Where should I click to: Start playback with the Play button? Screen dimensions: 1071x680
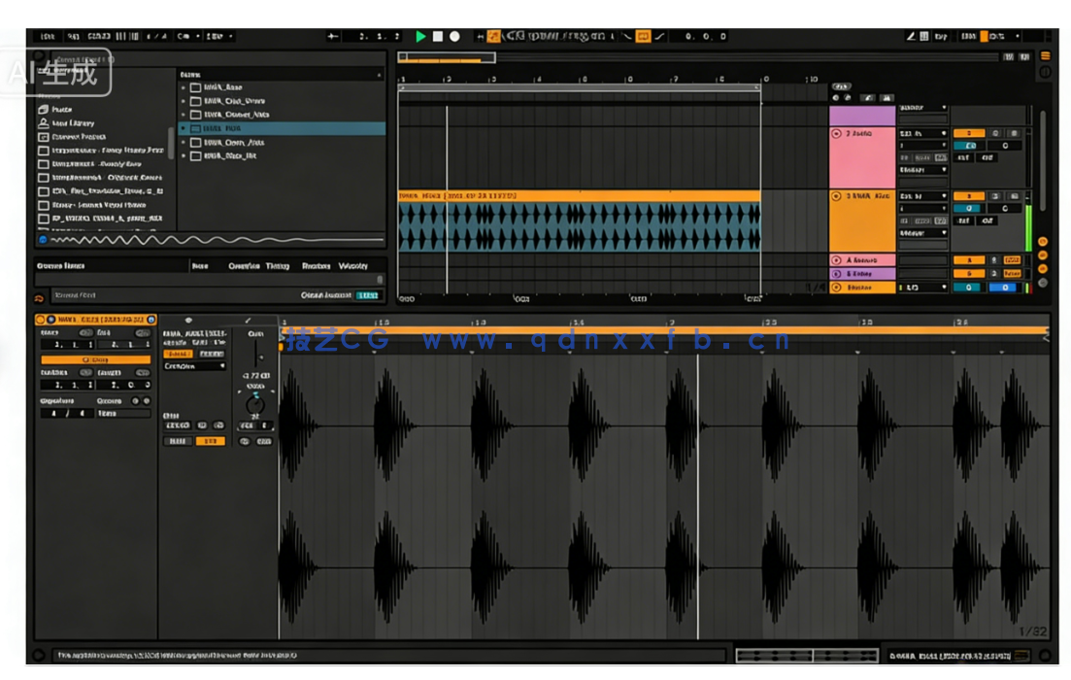(x=420, y=36)
